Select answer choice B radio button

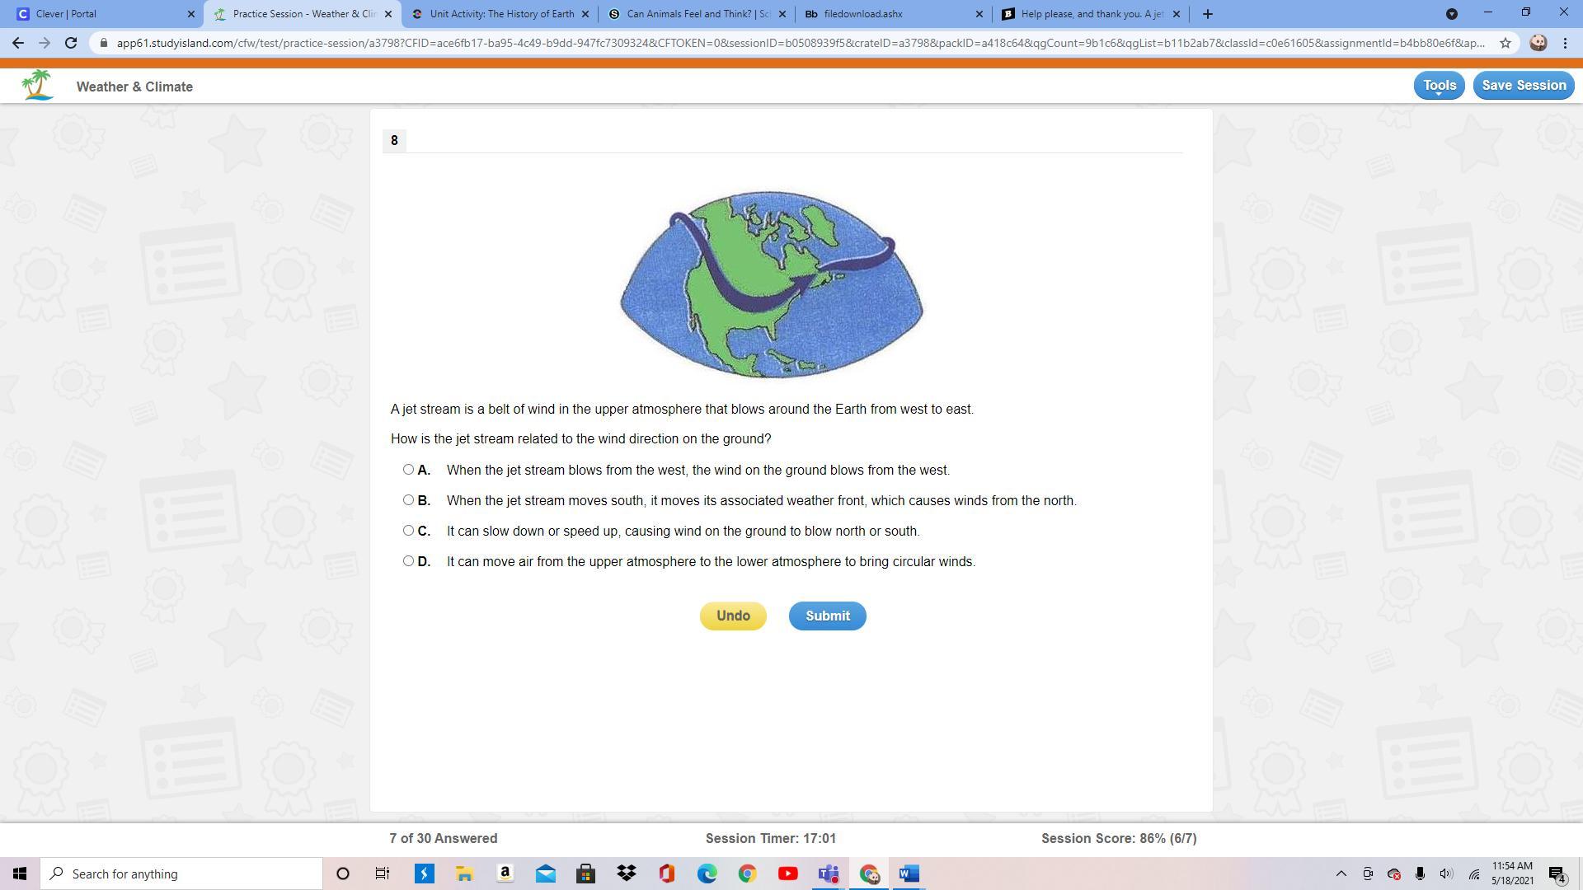(408, 500)
